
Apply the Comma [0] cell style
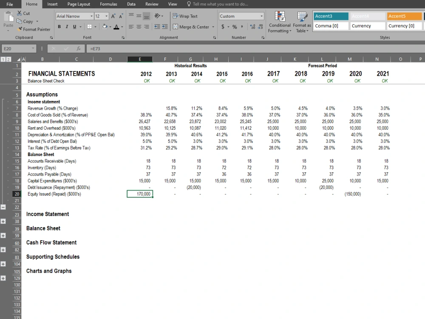point(330,26)
